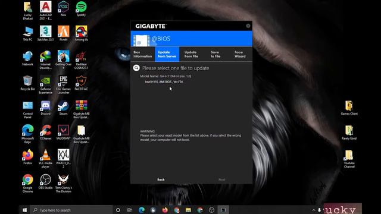Screen dimensions: 381x214
Task: Open Cortana from the taskbar
Action: point(118,210)
